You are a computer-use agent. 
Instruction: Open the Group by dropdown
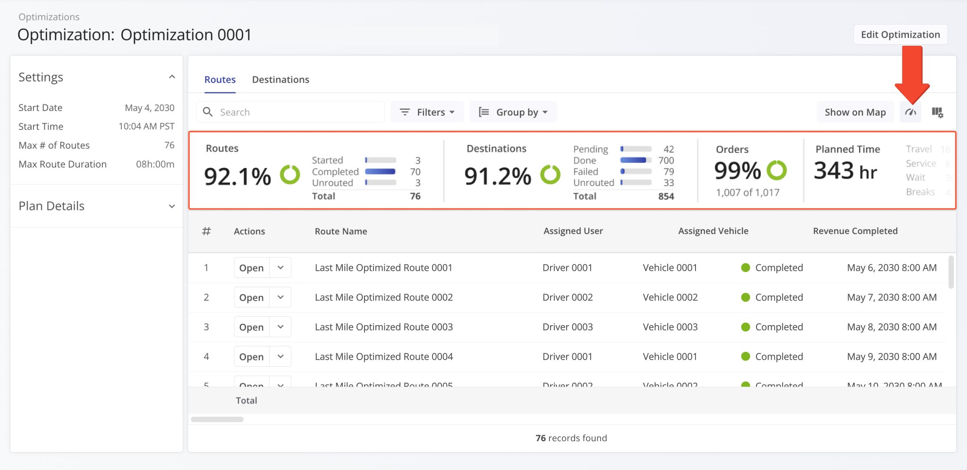(x=513, y=112)
